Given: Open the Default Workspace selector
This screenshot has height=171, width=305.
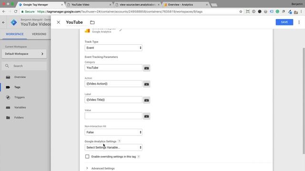Looking at the screenshot, I should click(x=24, y=54).
